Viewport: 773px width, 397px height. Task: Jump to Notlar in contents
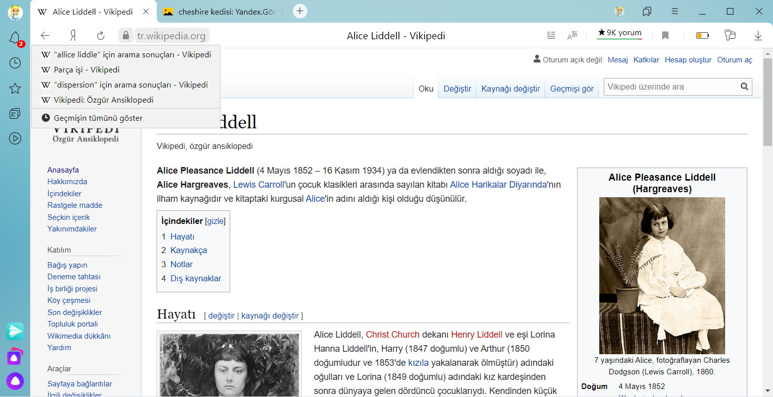tap(181, 264)
